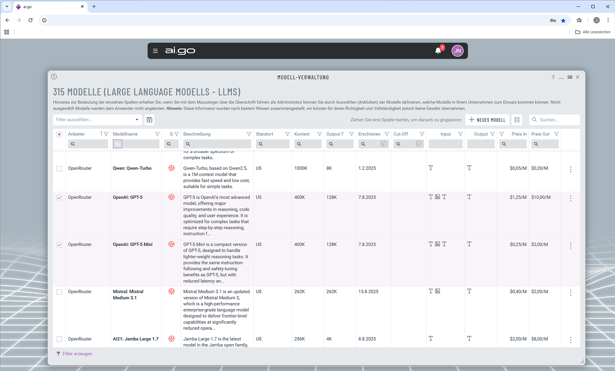Click the 'AI21: Jamba Large 1.7' model name
Viewport: 615px width, 371px height.
[135, 339]
